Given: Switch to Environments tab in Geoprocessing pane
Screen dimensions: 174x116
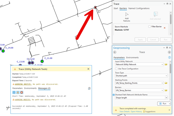Looking at the screenshot, I should [132, 57].
